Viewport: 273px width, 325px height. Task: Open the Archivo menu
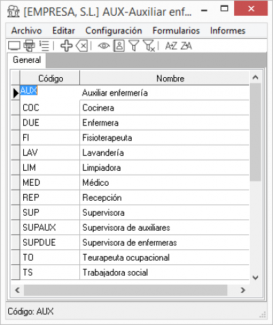pyautogui.click(x=27, y=31)
